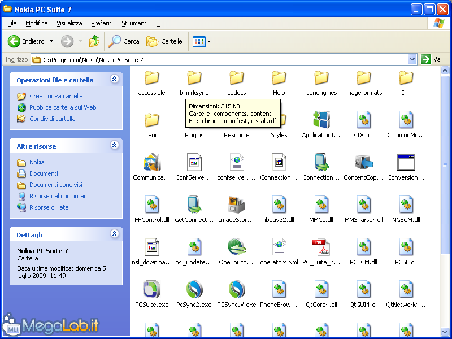Go back with the Indietro button
The height and width of the screenshot is (339, 452).
(x=26, y=41)
